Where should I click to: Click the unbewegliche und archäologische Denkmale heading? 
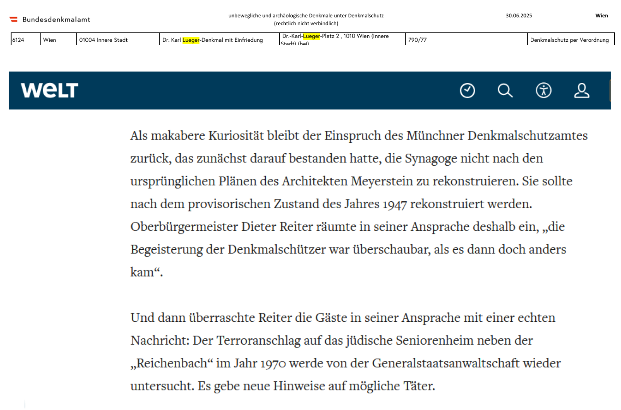coord(306,16)
